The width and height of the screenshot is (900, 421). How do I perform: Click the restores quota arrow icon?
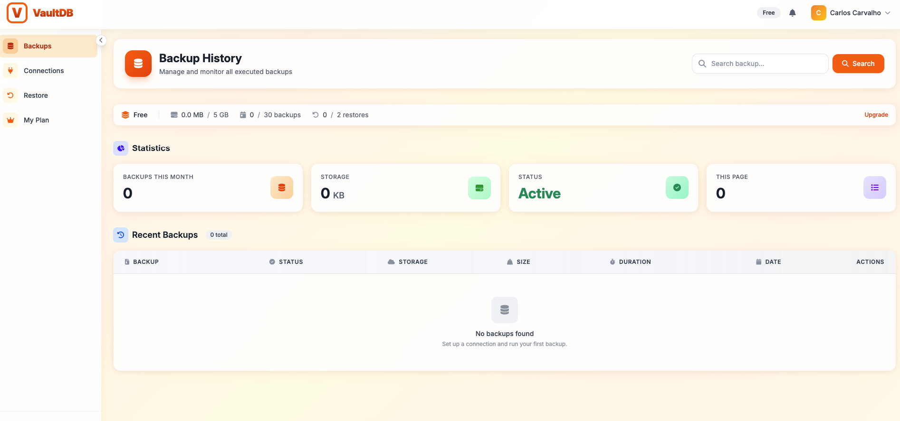click(315, 115)
